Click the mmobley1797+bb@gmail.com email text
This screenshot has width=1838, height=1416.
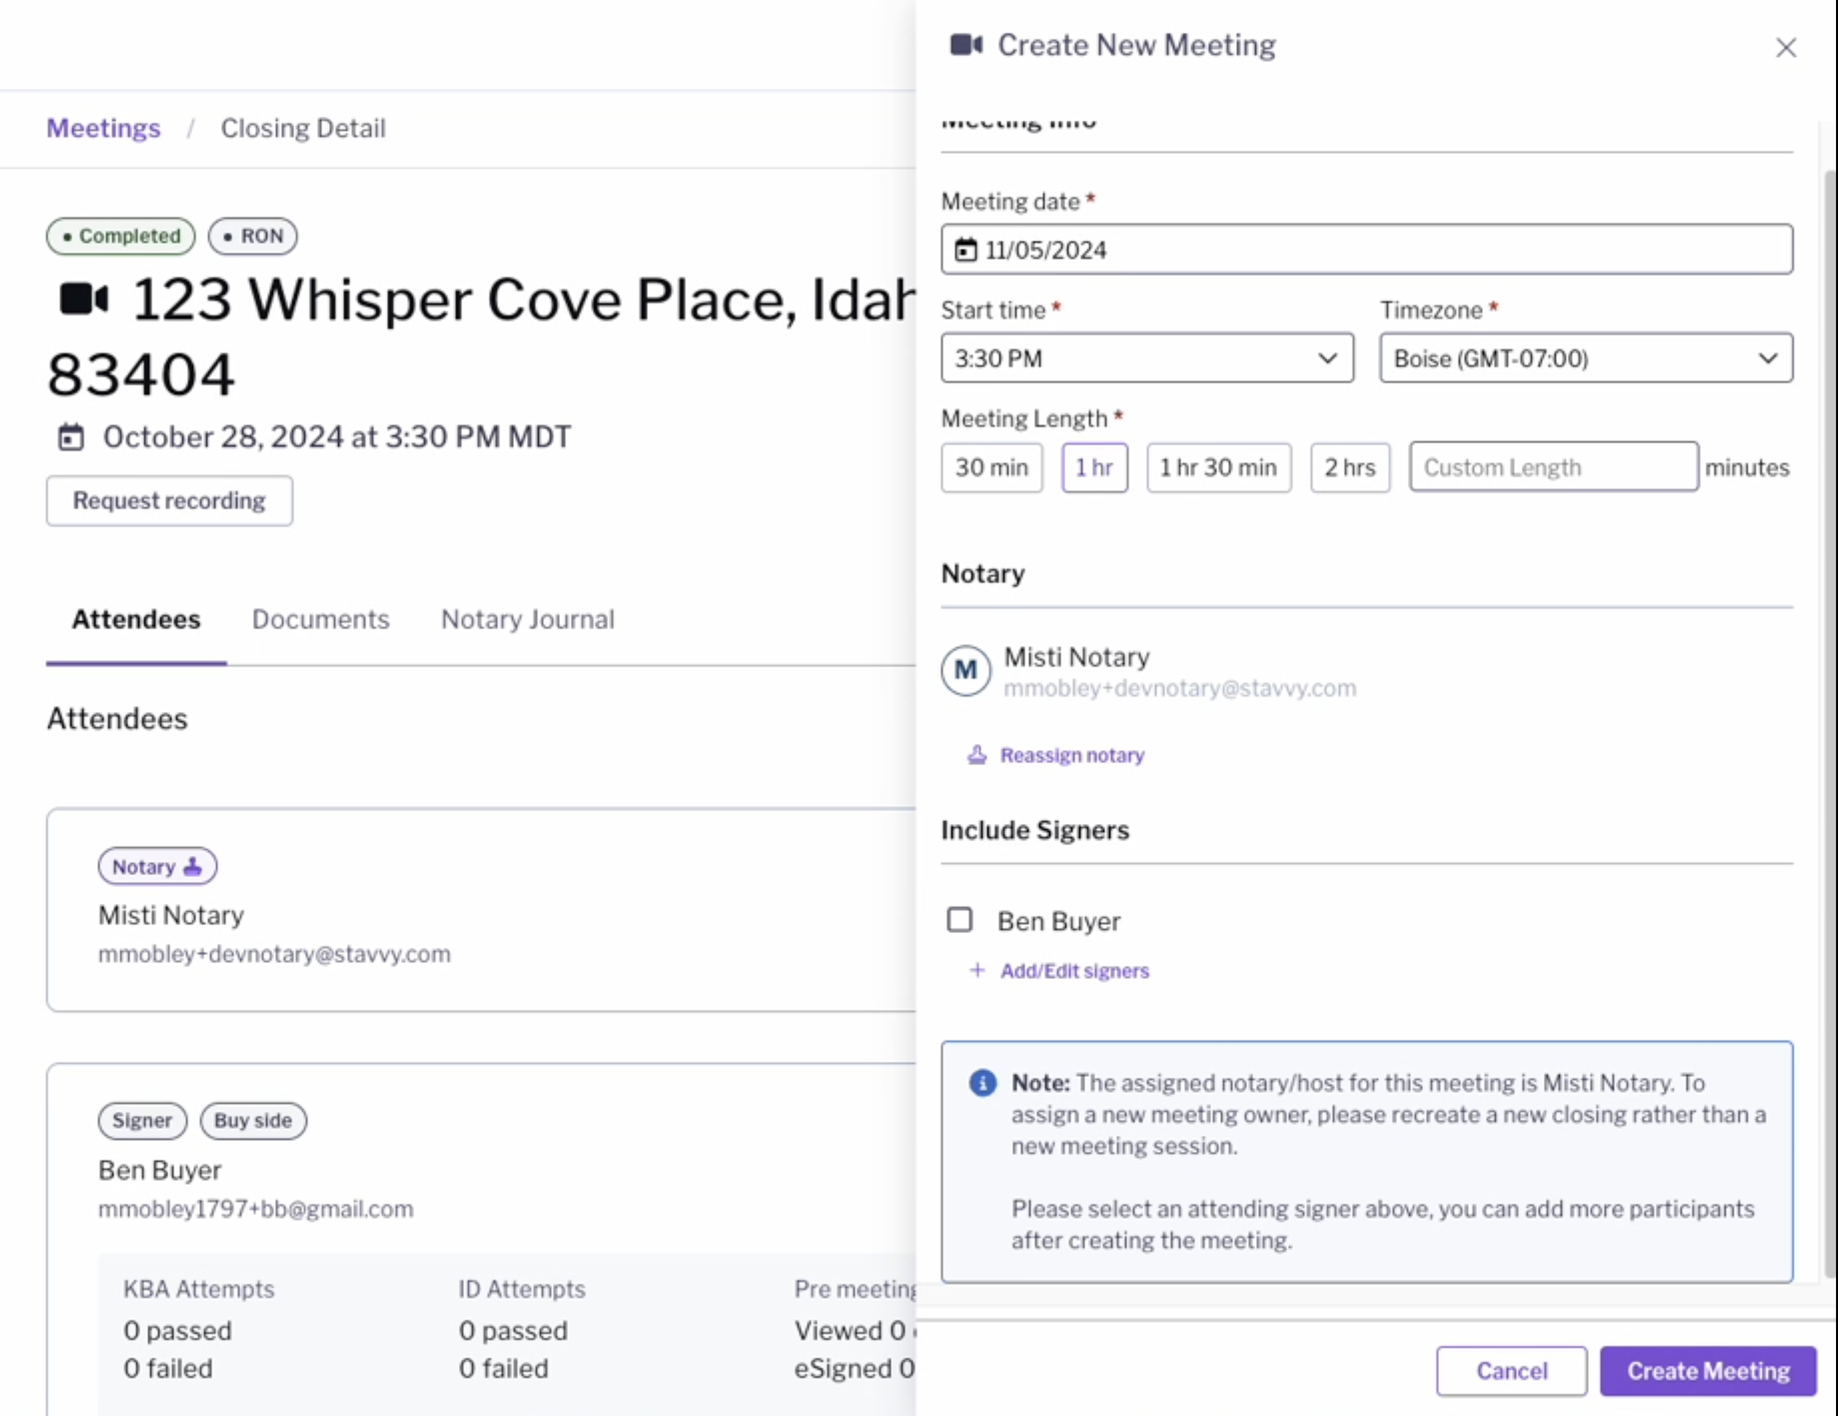click(256, 1209)
